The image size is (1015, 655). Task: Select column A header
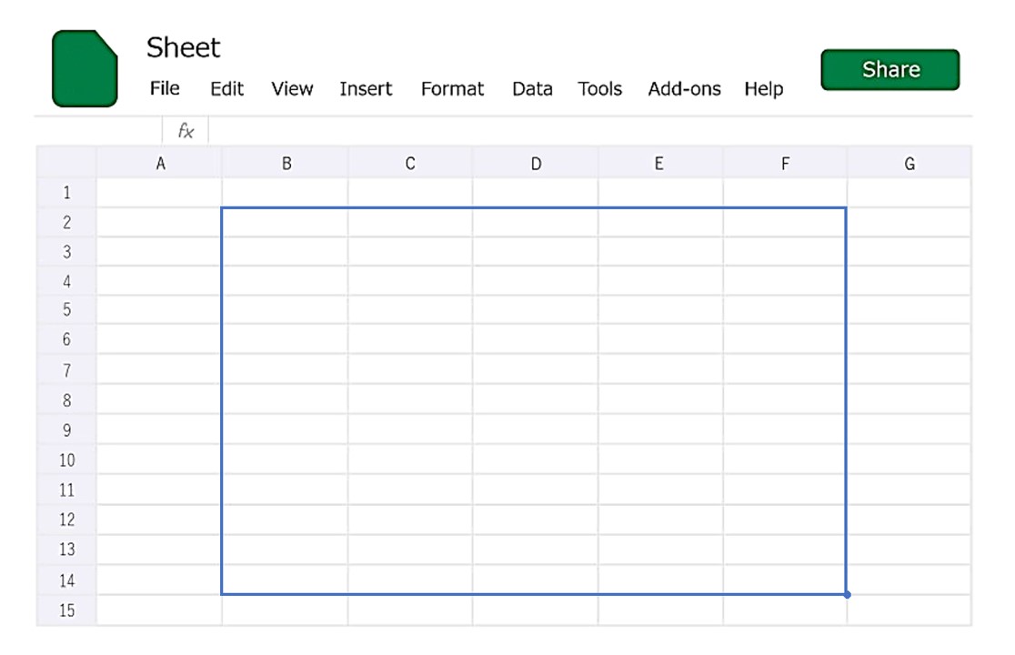click(160, 164)
